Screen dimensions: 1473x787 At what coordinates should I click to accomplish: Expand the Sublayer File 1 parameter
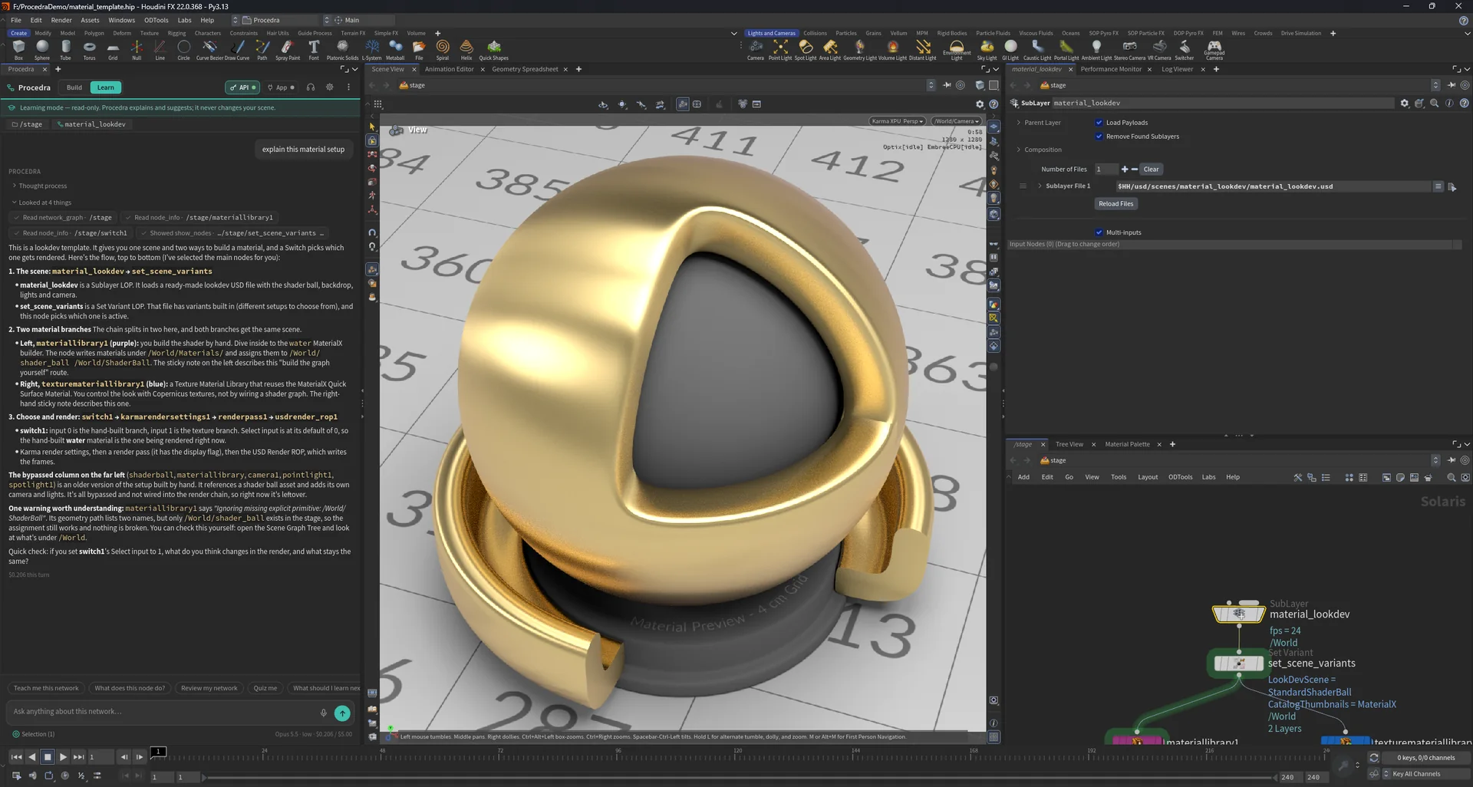[1040, 186]
